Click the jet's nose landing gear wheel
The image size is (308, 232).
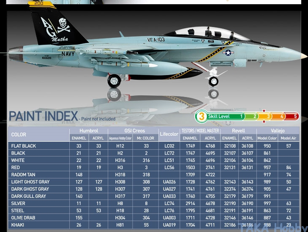[214, 81]
